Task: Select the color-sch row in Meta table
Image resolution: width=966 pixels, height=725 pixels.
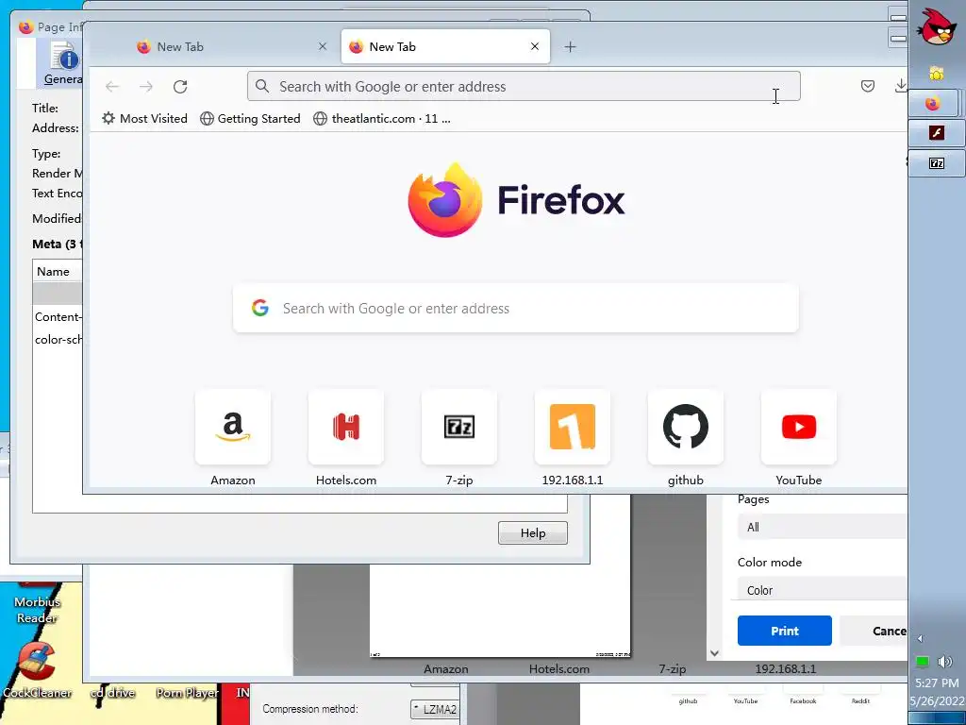Action: [58, 339]
